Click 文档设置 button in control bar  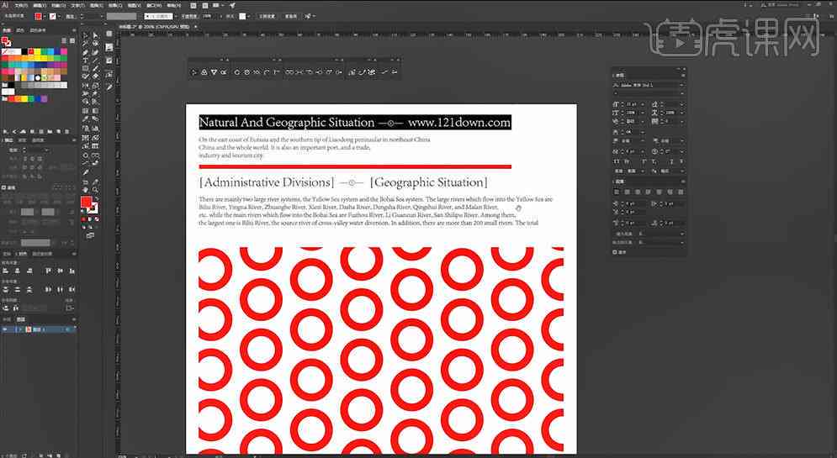click(267, 16)
